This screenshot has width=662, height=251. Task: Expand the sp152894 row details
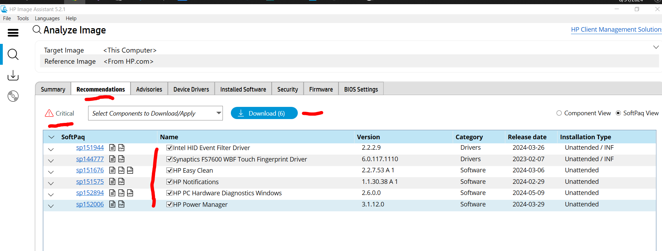coord(51,195)
